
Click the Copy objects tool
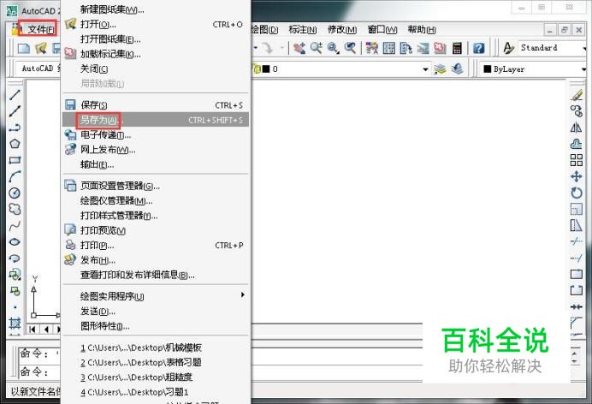(577, 111)
